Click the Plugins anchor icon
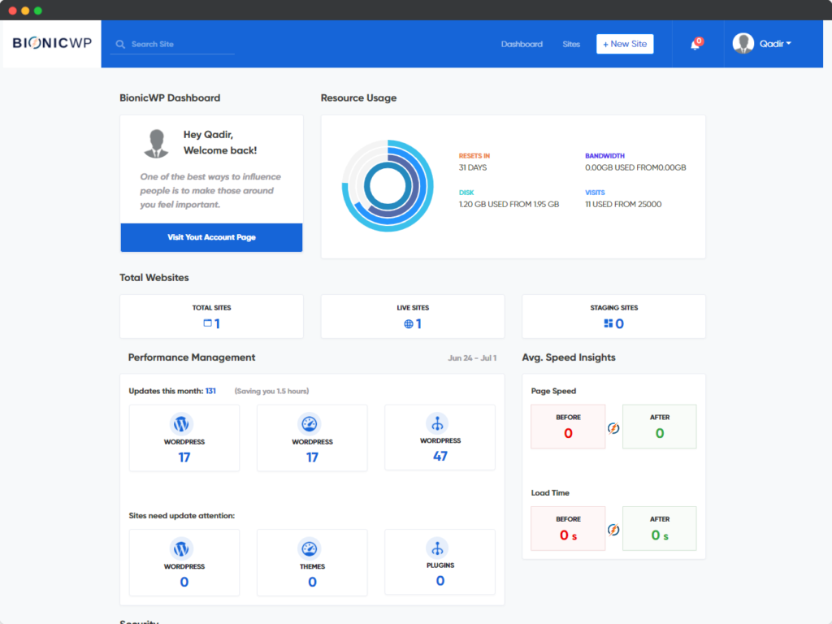This screenshot has height=624, width=832. pos(437,548)
